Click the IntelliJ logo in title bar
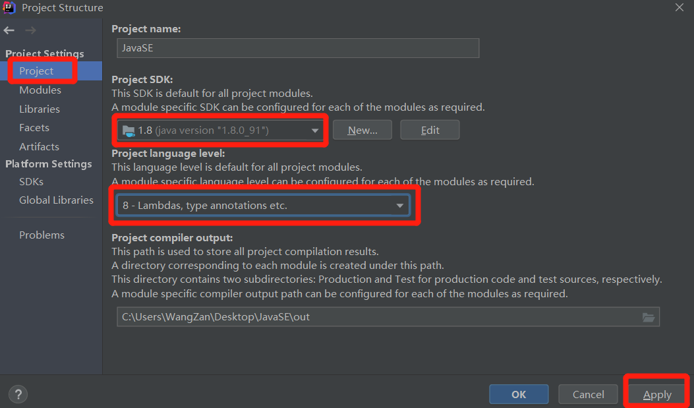 tap(9, 8)
